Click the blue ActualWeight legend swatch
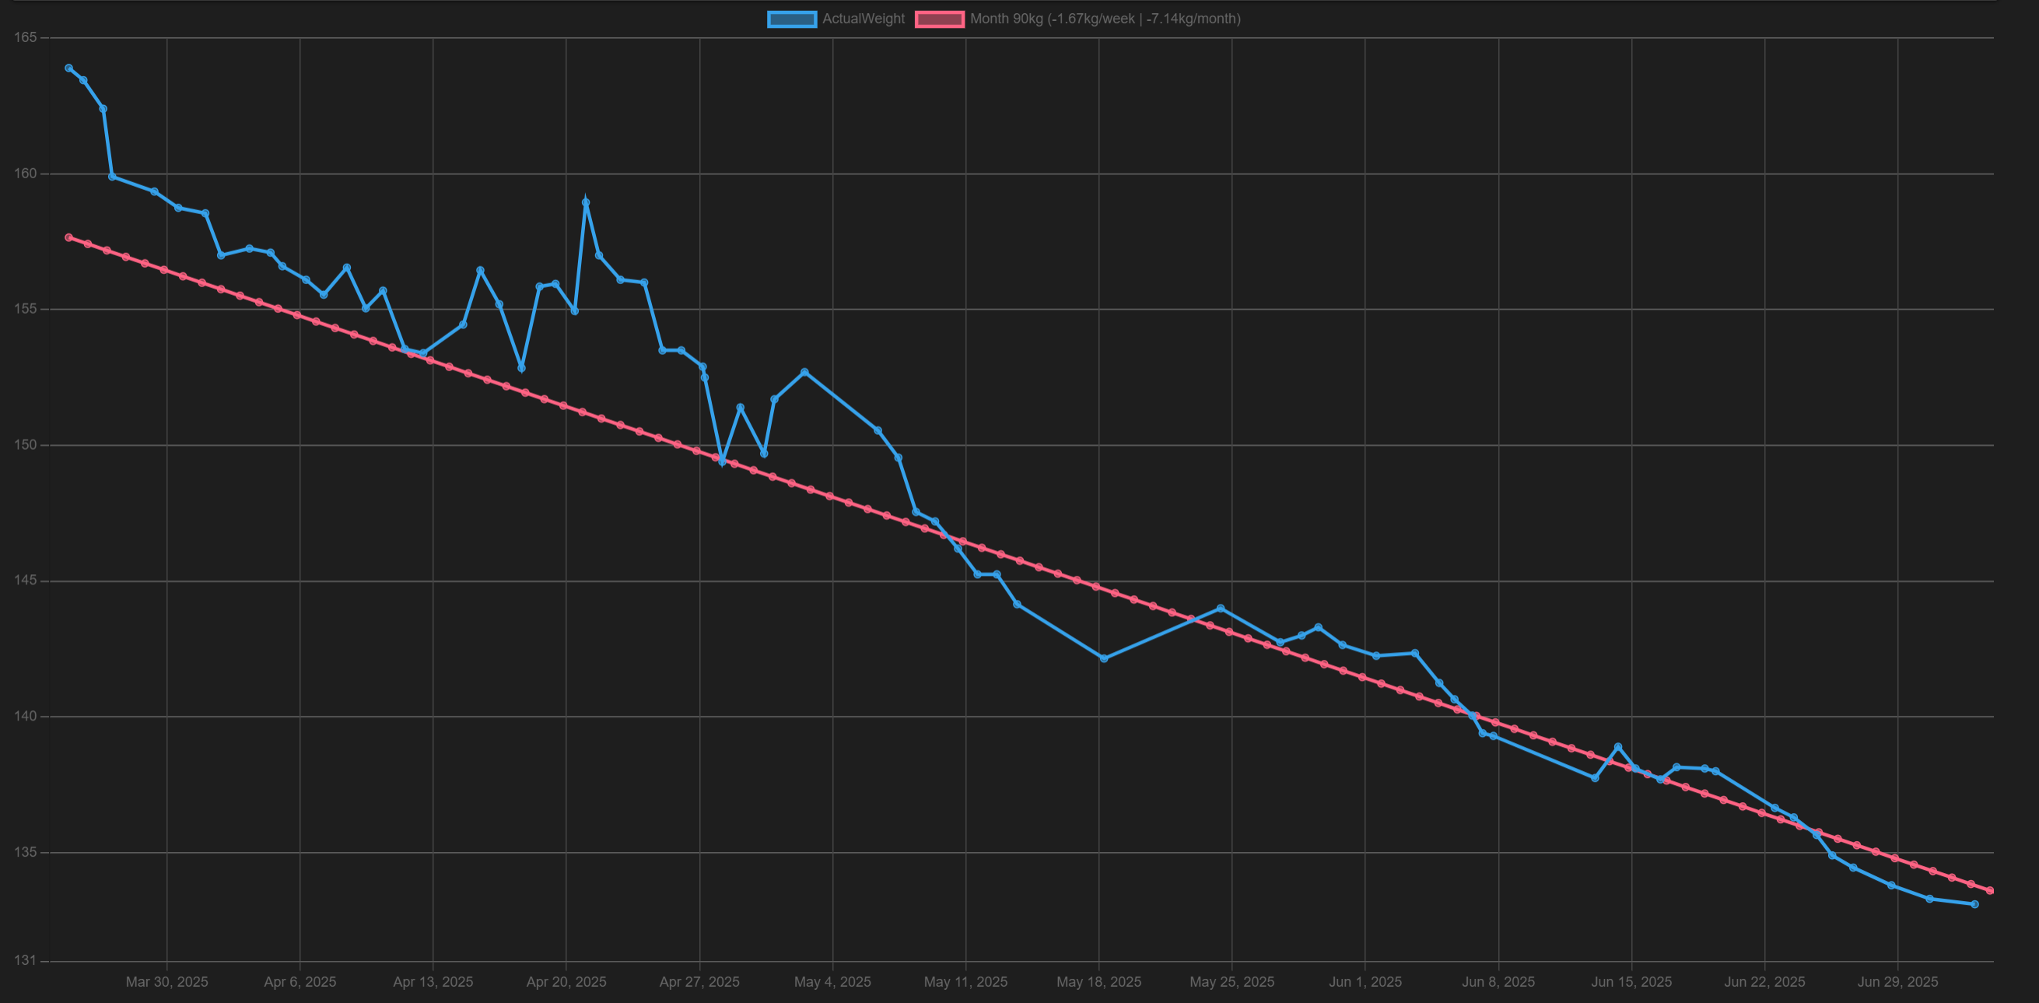The height and width of the screenshot is (1003, 2039). (x=791, y=19)
